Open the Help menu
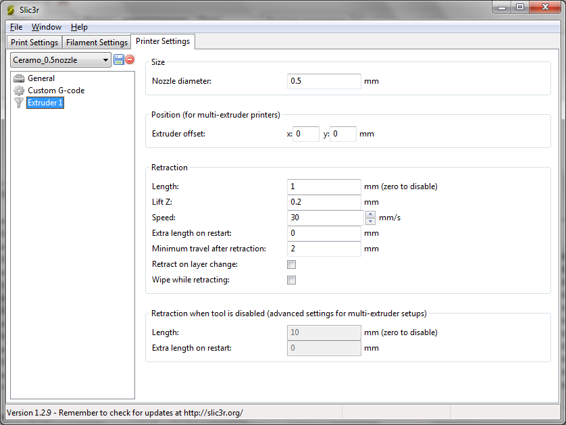This screenshot has width=566, height=425. [79, 27]
